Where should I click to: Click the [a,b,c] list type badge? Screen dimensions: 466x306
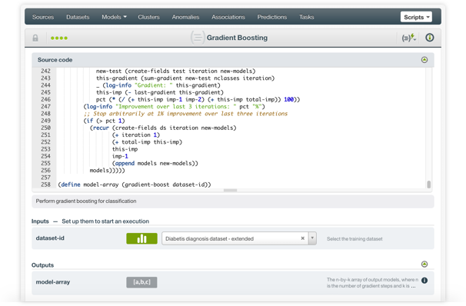tap(141, 282)
